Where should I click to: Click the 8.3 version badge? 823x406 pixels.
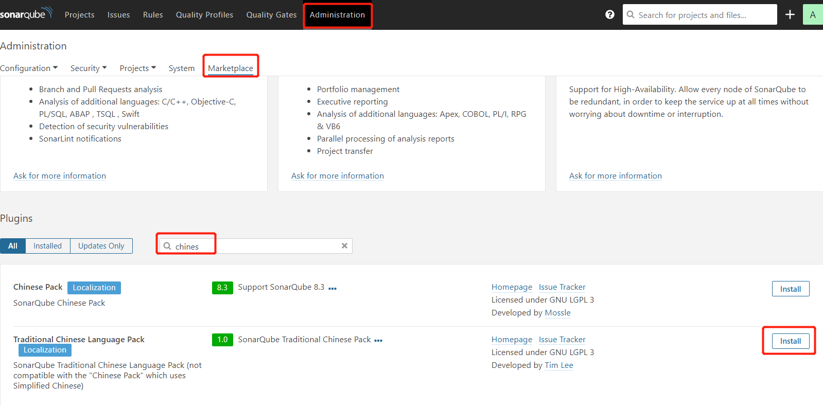click(222, 288)
